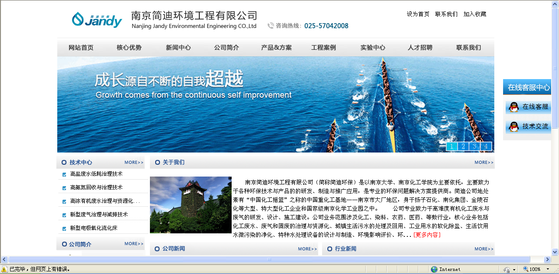Image resolution: width=559 pixels, height=274 pixels.
Task: Click the QQ penguin beside 在线客服
Action: 514,107
